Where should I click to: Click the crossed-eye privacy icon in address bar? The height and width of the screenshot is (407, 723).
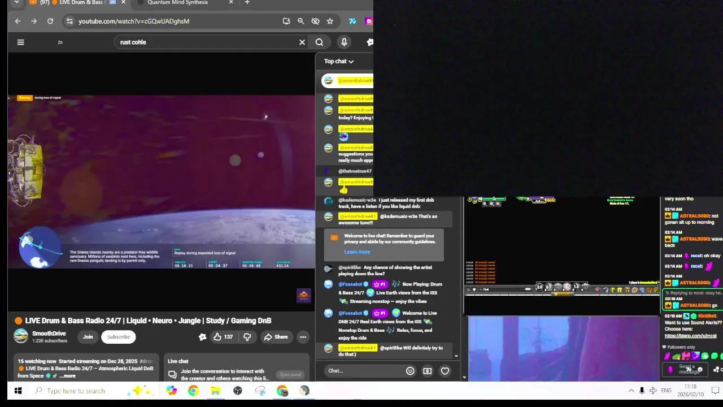click(x=315, y=21)
